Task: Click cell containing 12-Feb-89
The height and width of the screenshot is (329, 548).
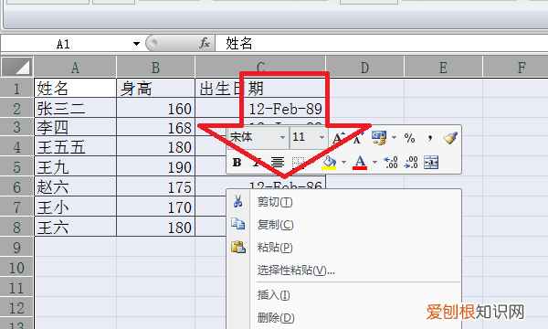Action: tap(260, 108)
